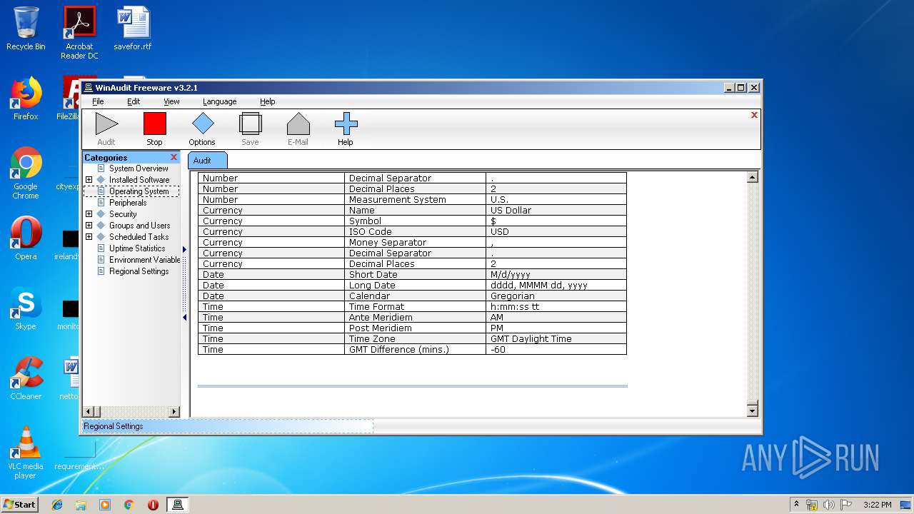This screenshot has height=514, width=914.
Task: Select Operating System category
Action: click(139, 191)
